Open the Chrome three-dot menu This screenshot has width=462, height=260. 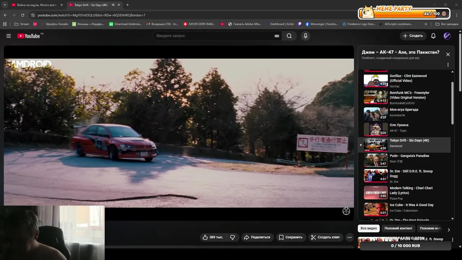457,15
